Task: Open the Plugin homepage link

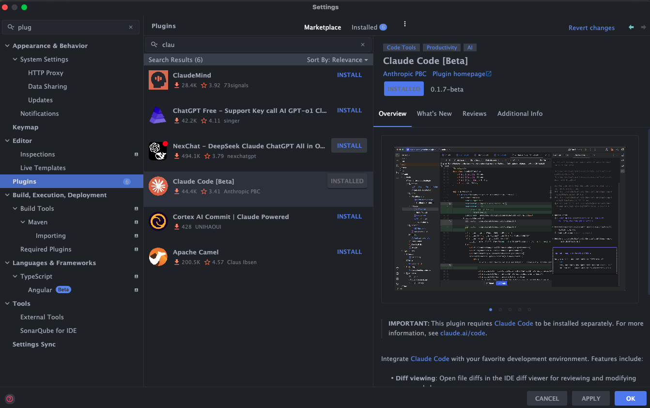Action: point(459,74)
